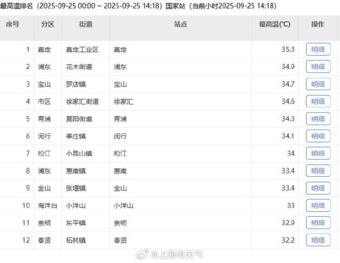Open 明细 for 浦东 花木街道 row
340x263 pixels.
(x=318, y=67)
